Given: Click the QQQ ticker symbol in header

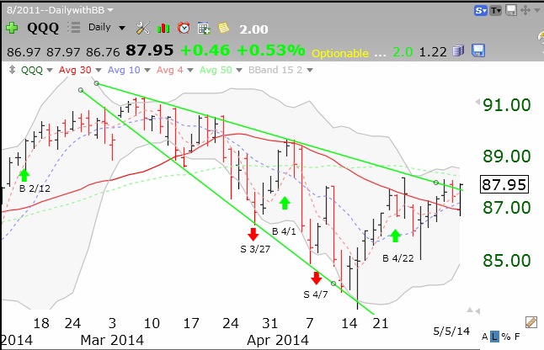Looking at the screenshot, I should coord(43,28).
